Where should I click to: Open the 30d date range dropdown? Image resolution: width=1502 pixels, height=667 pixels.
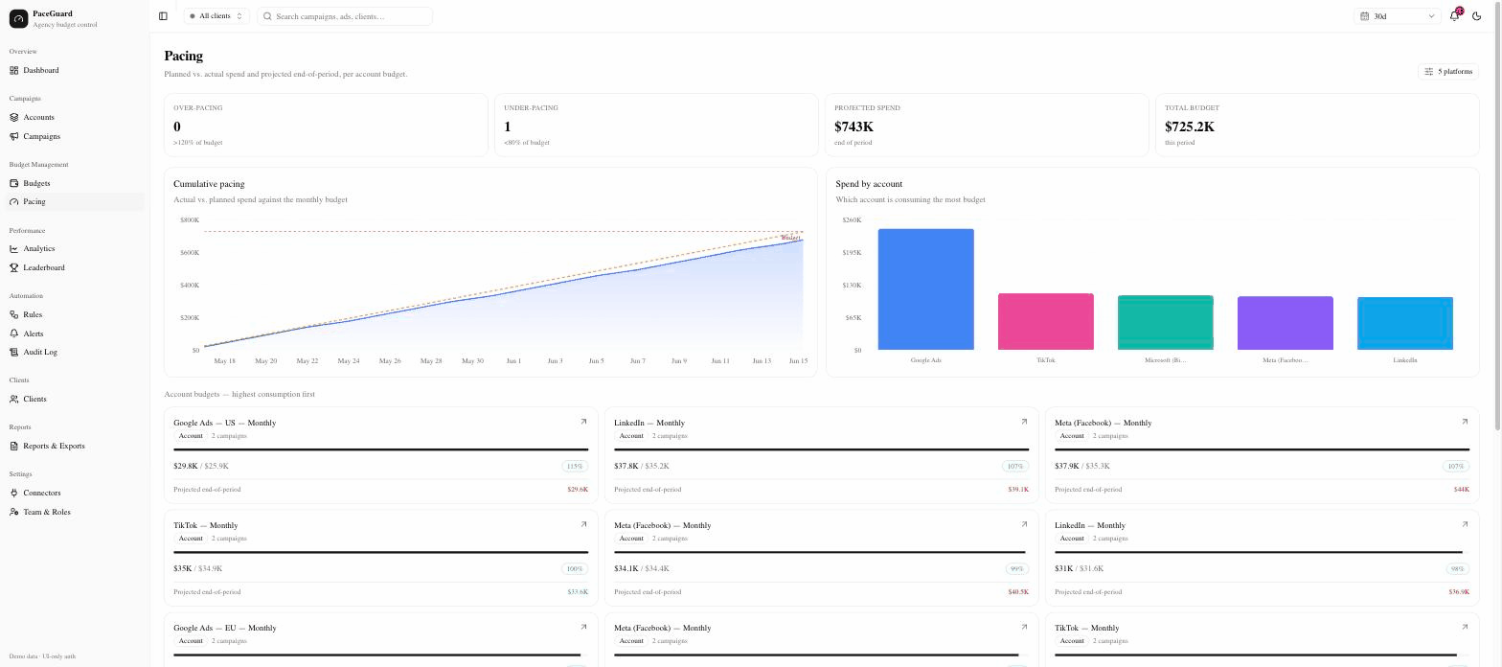pyautogui.click(x=1398, y=16)
